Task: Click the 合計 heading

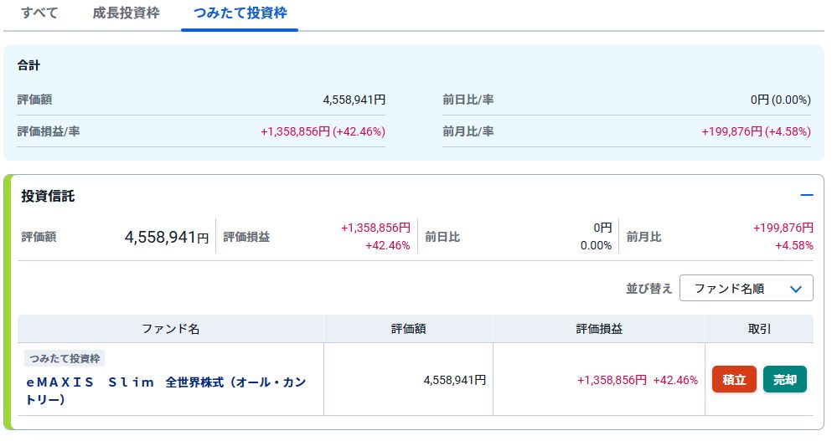Action: coord(28,65)
